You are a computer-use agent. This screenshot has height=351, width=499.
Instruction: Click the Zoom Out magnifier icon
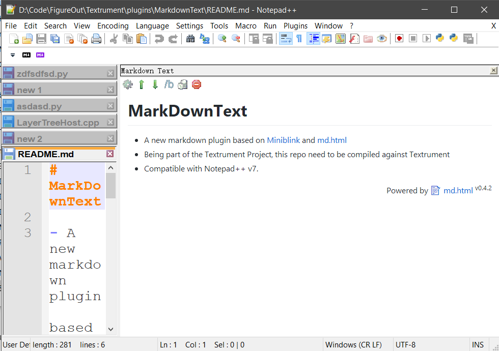click(x=236, y=39)
